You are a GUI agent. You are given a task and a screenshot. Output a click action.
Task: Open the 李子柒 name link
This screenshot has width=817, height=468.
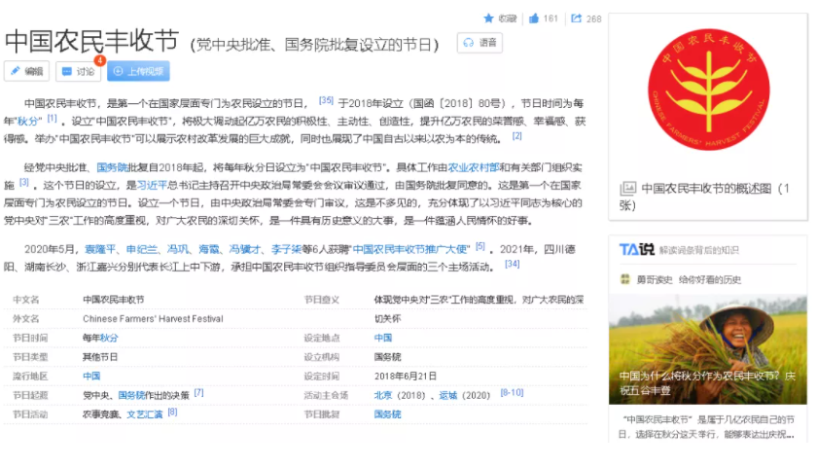[x=287, y=249]
